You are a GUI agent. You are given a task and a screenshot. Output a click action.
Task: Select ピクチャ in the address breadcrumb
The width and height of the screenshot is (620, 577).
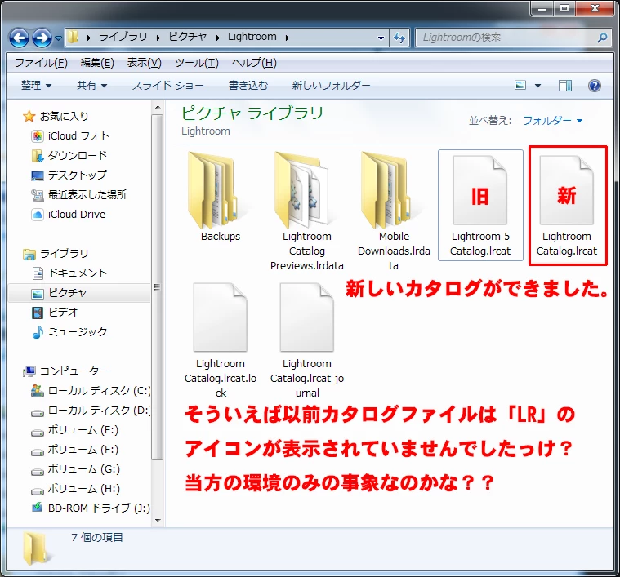click(187, 37)
